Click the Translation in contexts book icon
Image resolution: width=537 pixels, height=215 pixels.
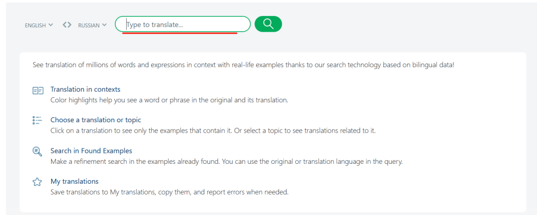38,90
